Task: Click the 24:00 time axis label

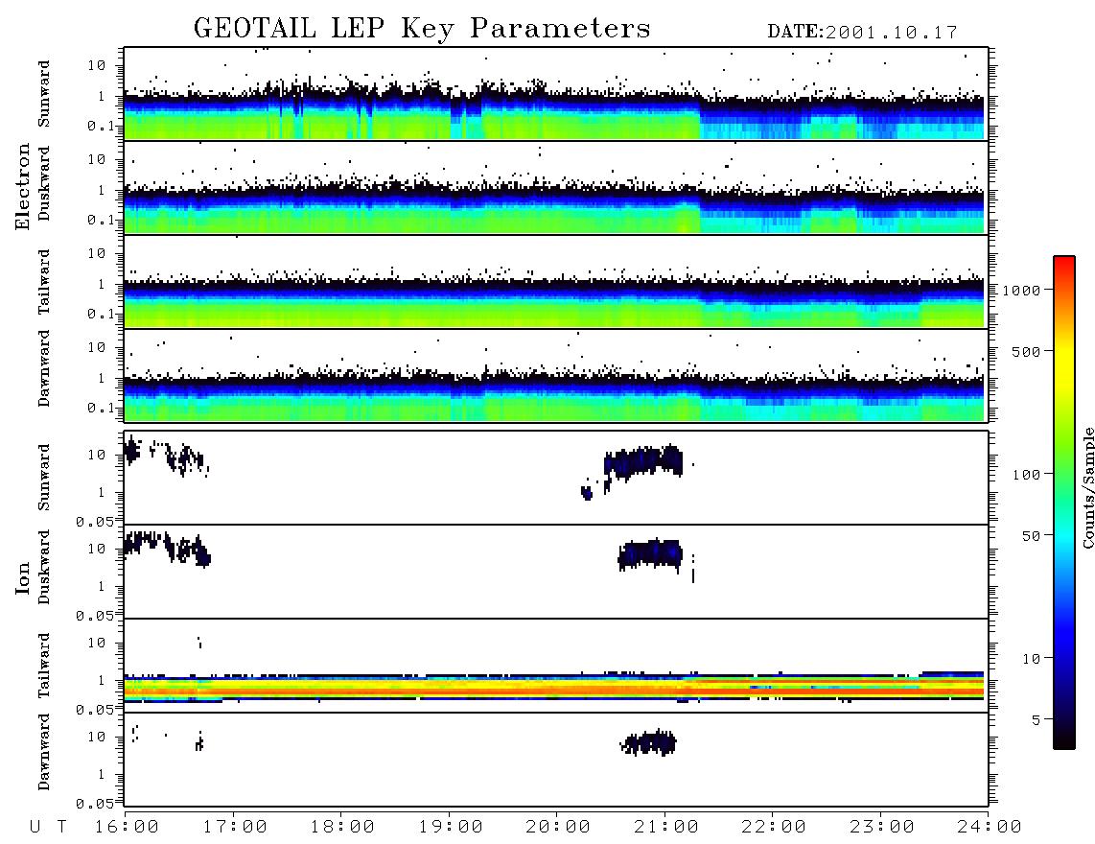Action: tap(990, 827)
